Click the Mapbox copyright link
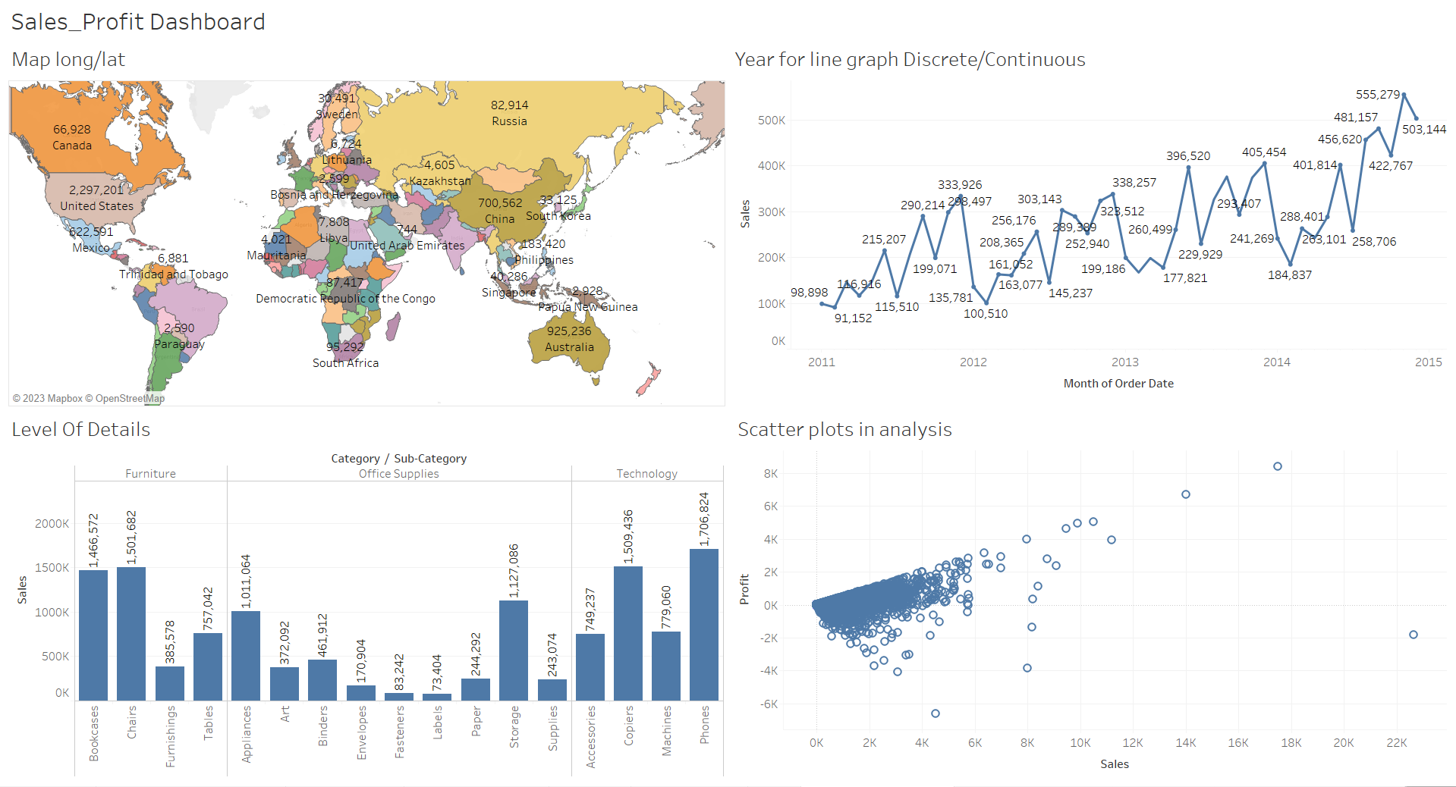 [63, 398]
